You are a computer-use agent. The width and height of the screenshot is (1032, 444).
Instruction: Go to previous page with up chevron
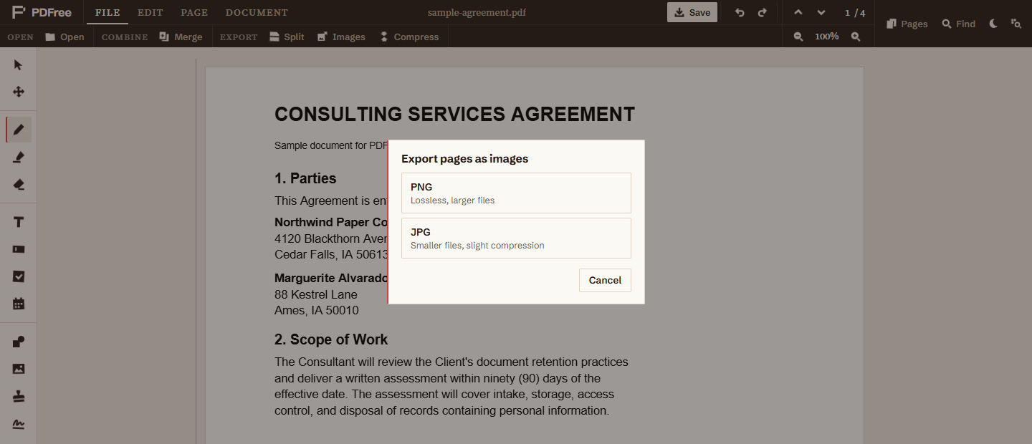[798, 13]
